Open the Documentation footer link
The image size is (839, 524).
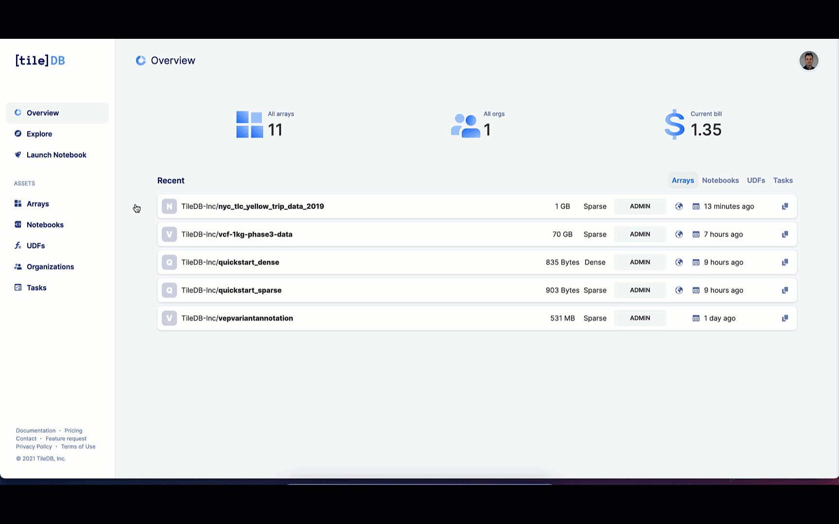coord(35,430)
